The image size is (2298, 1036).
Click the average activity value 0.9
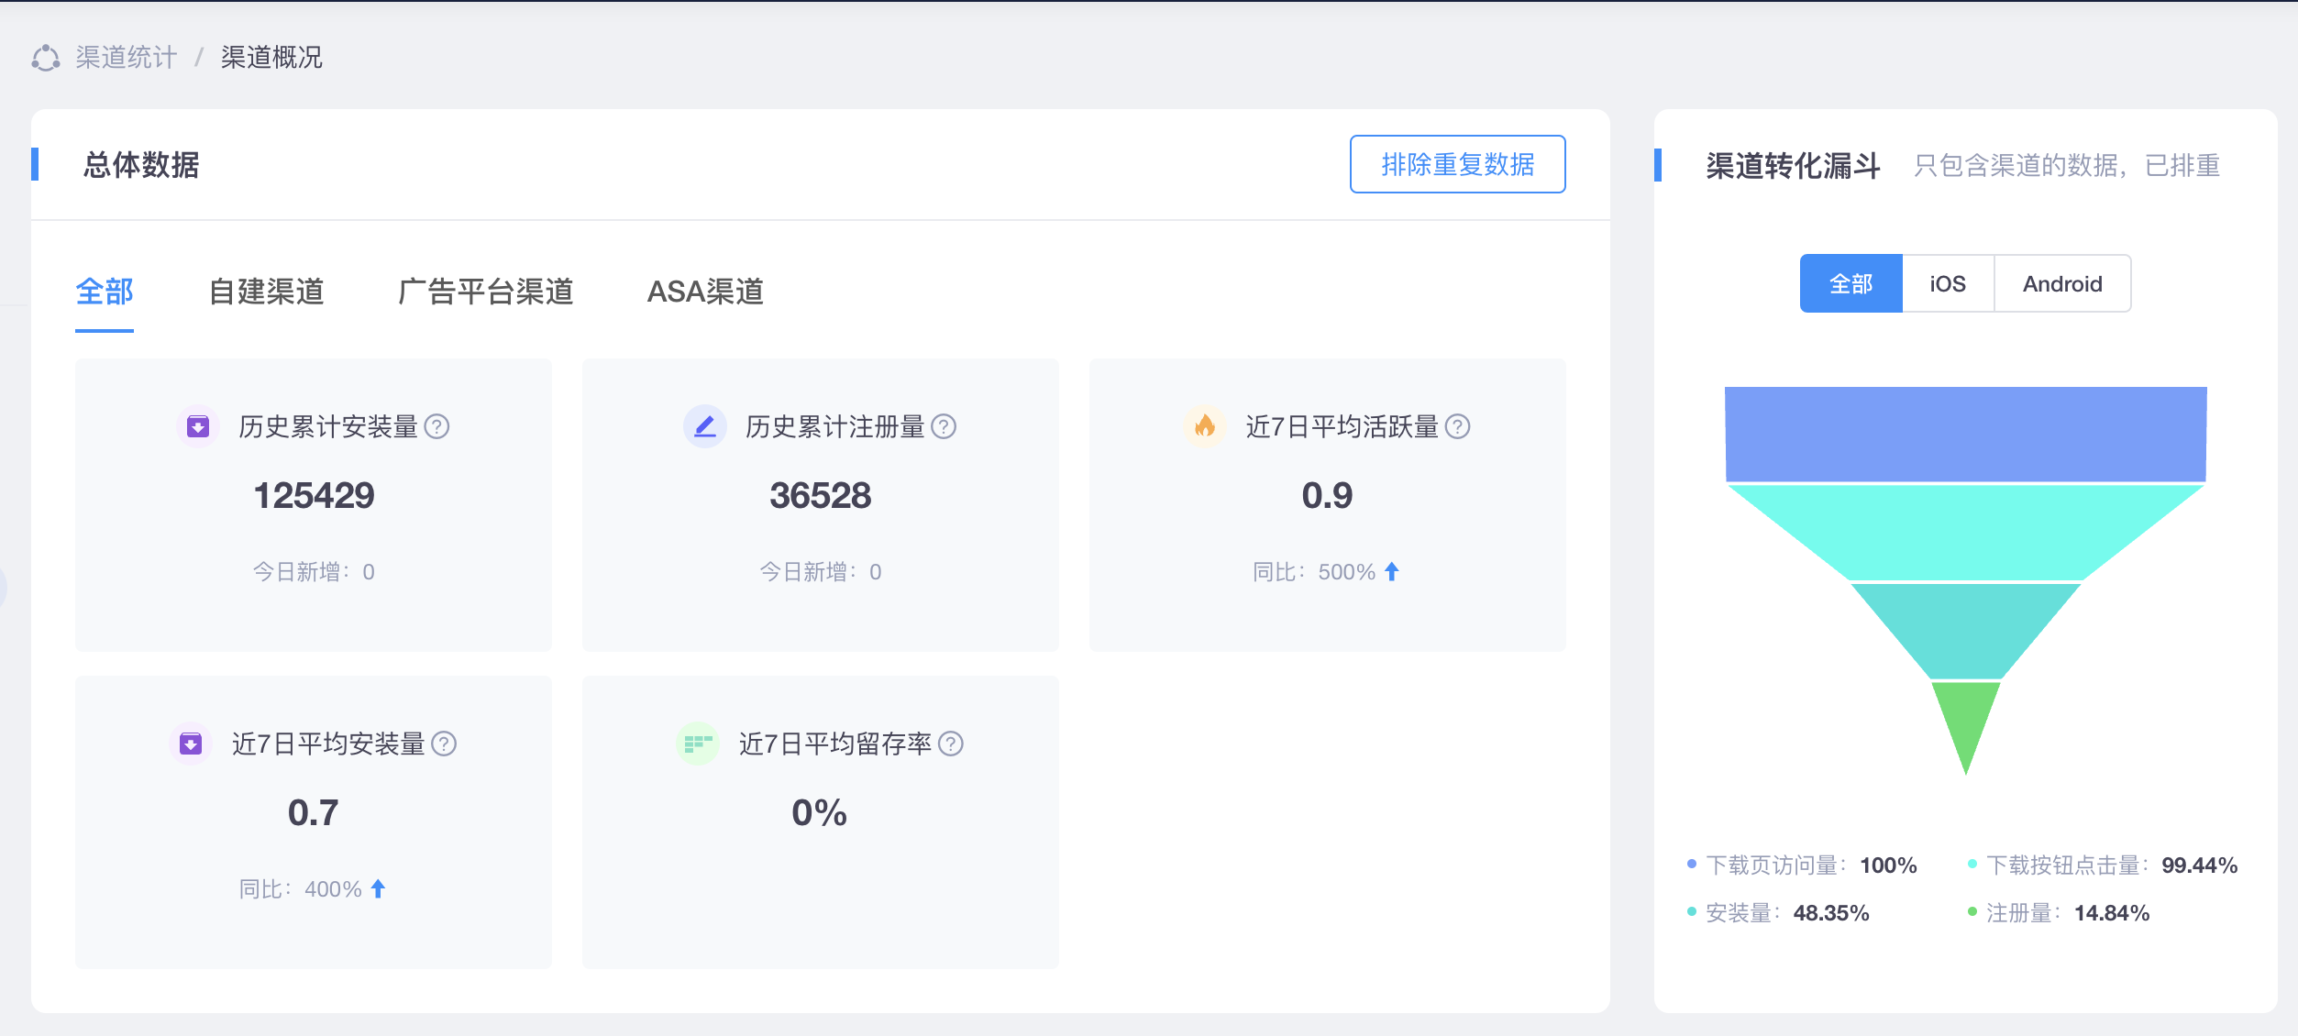(x=1327, y=496)
